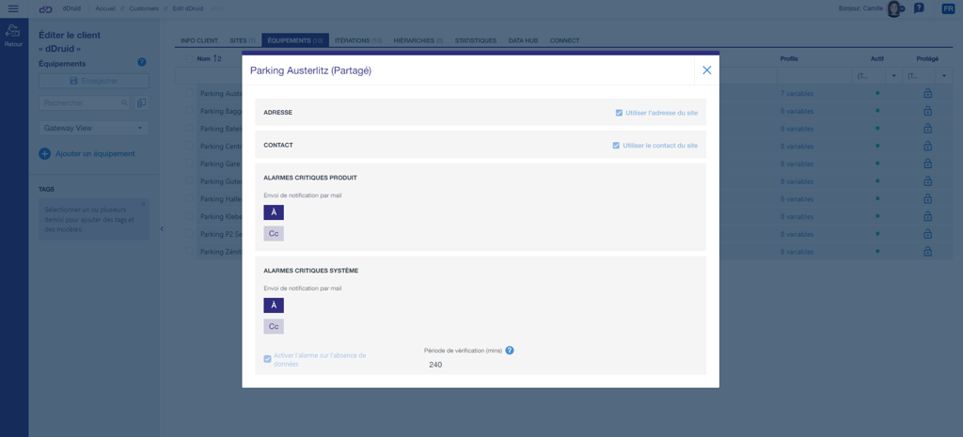Viewport: 963px width, 437px height.
Task: Click the Cc button under Alarmes critiques produit
Action: point(274,234)
